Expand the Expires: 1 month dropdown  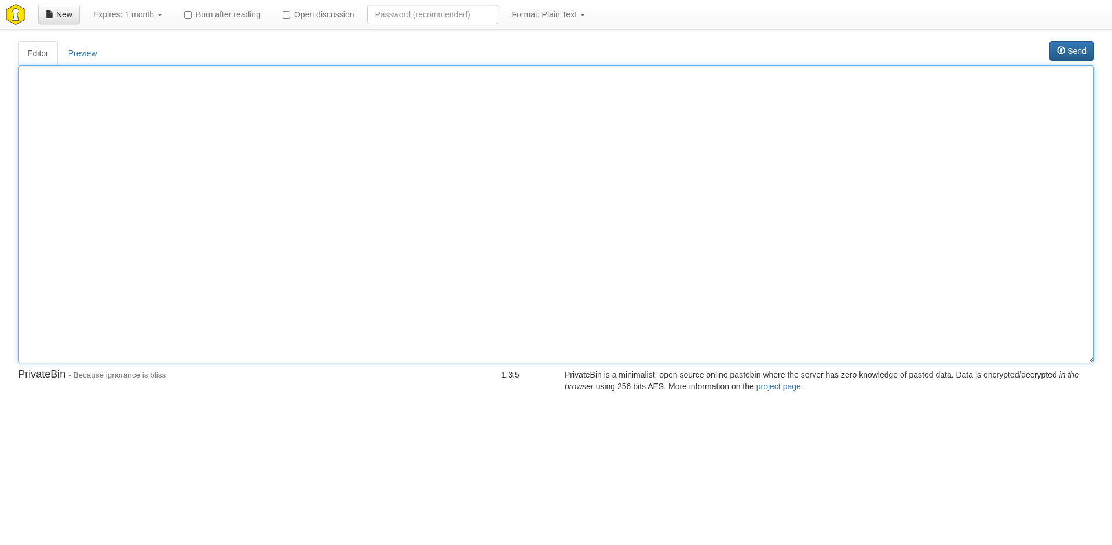(127, 14)
